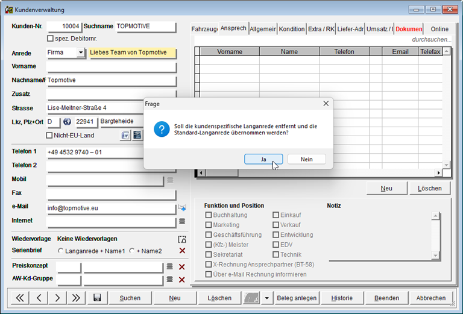Click the Kundenverwaltung app icon in title bar
The width and height of the screenshot is (463, 314).
point(9,10)
